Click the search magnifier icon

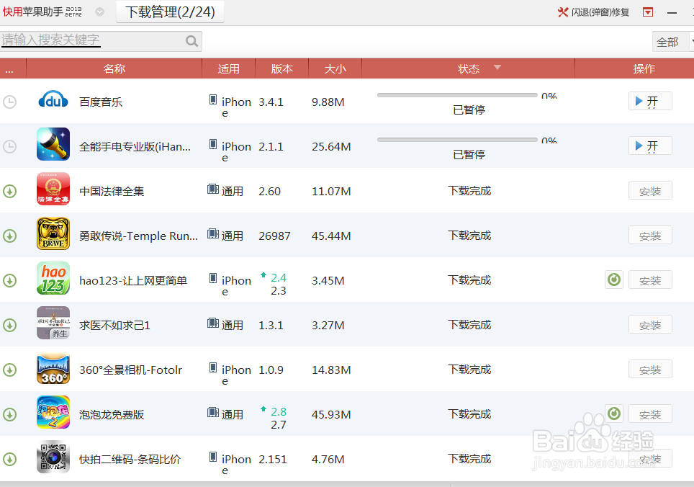[x=191, y=40]
